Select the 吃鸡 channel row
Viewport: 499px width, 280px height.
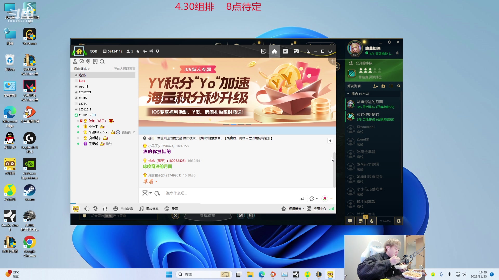(x=103, y=75)
